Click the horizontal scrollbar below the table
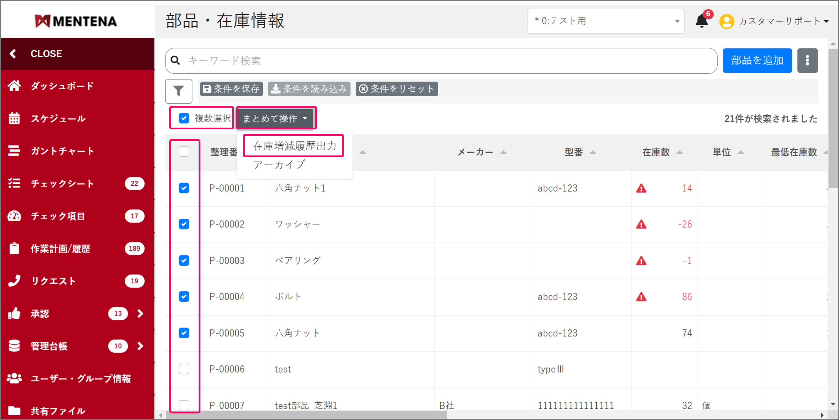Screen dimensions: 839x420 tap(306, 415)
